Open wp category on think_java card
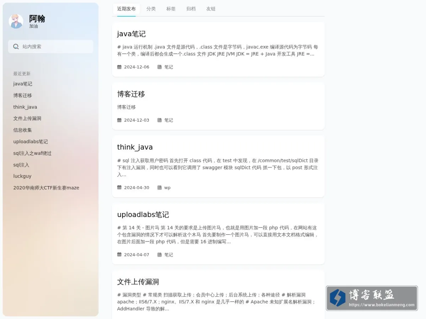This screenshot has height=319, width=426. click(x=167, y=188)
